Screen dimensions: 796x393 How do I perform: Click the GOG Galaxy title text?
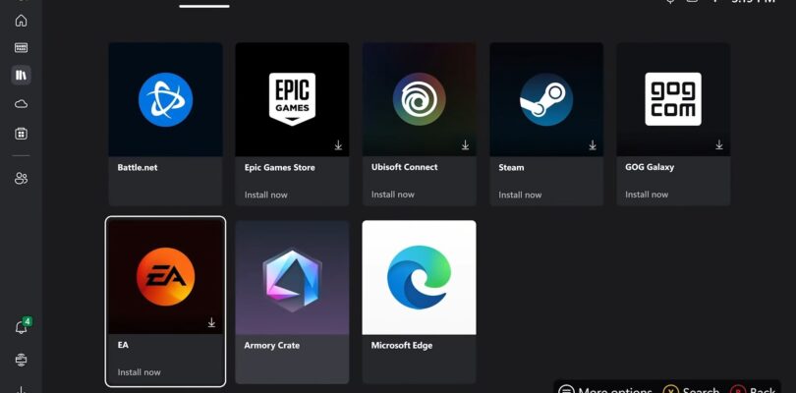(650, 167)
